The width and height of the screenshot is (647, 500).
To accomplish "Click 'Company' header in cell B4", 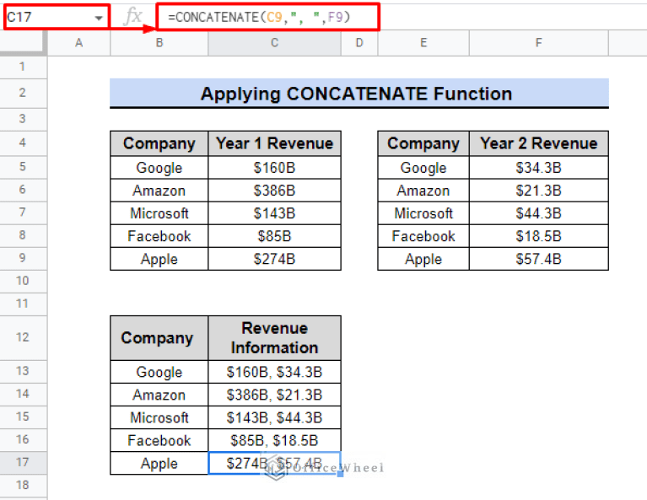I will point(159,143).
